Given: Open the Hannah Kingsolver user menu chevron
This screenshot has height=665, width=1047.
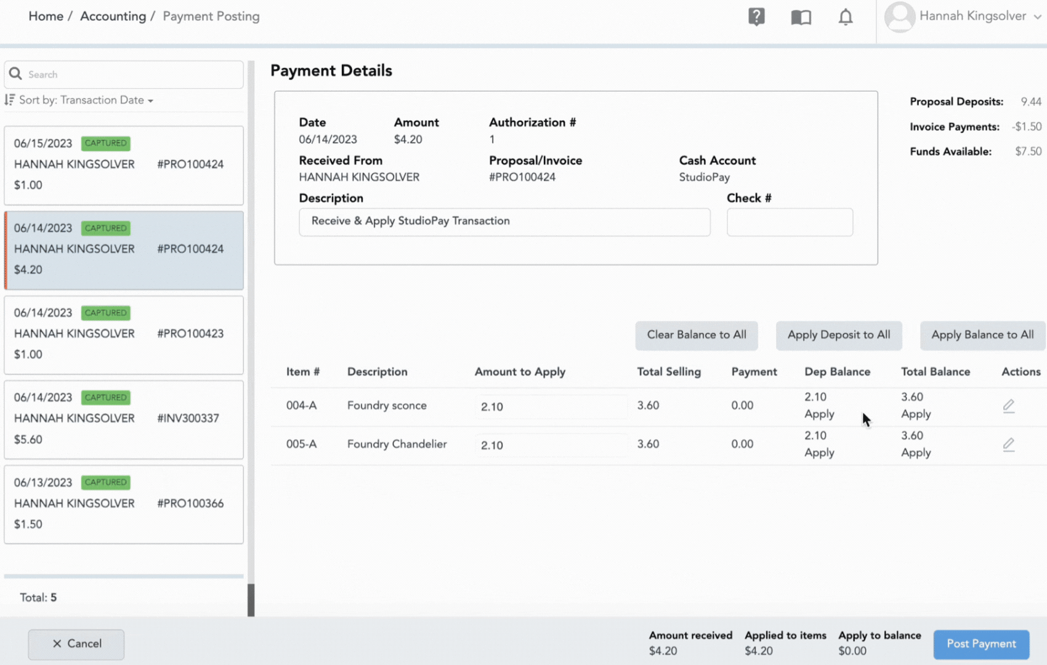Looking at the screenshot, I should click(x=1037, y=17).
